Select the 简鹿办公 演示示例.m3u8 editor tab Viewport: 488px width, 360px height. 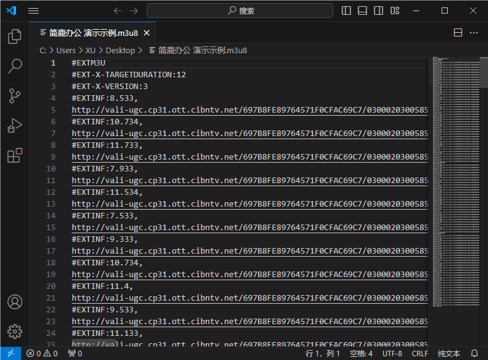click(93, 33)
